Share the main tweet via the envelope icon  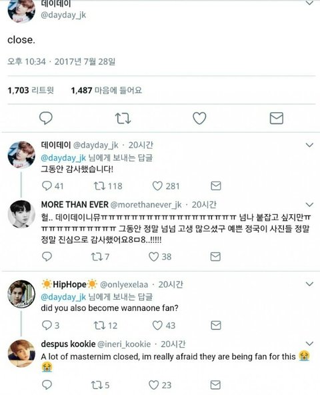[277, 118]
